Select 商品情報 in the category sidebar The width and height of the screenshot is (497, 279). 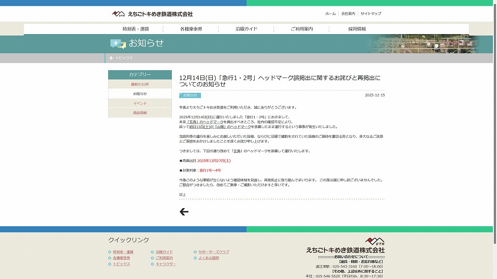click(140, 113)
